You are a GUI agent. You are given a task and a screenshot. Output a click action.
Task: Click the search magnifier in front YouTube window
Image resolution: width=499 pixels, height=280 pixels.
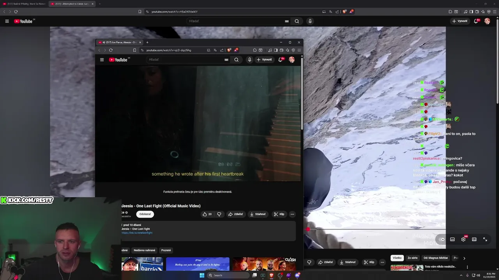point(236,59)
